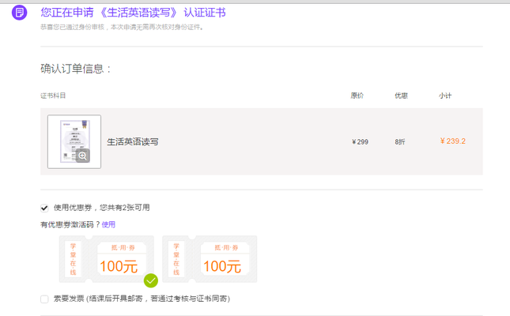Click the 原价 column header

tap(357, 96)
